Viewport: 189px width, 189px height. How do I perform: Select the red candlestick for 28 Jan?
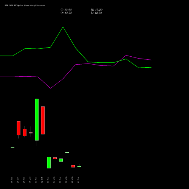[x=19, y=128]
